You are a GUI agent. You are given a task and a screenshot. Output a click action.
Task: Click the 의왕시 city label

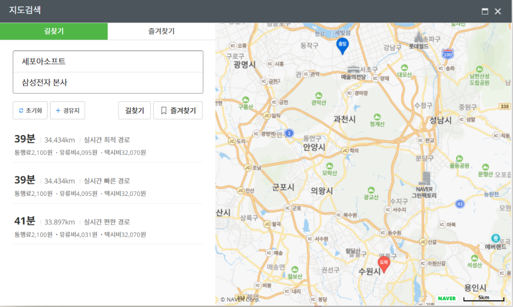(322, 191)
